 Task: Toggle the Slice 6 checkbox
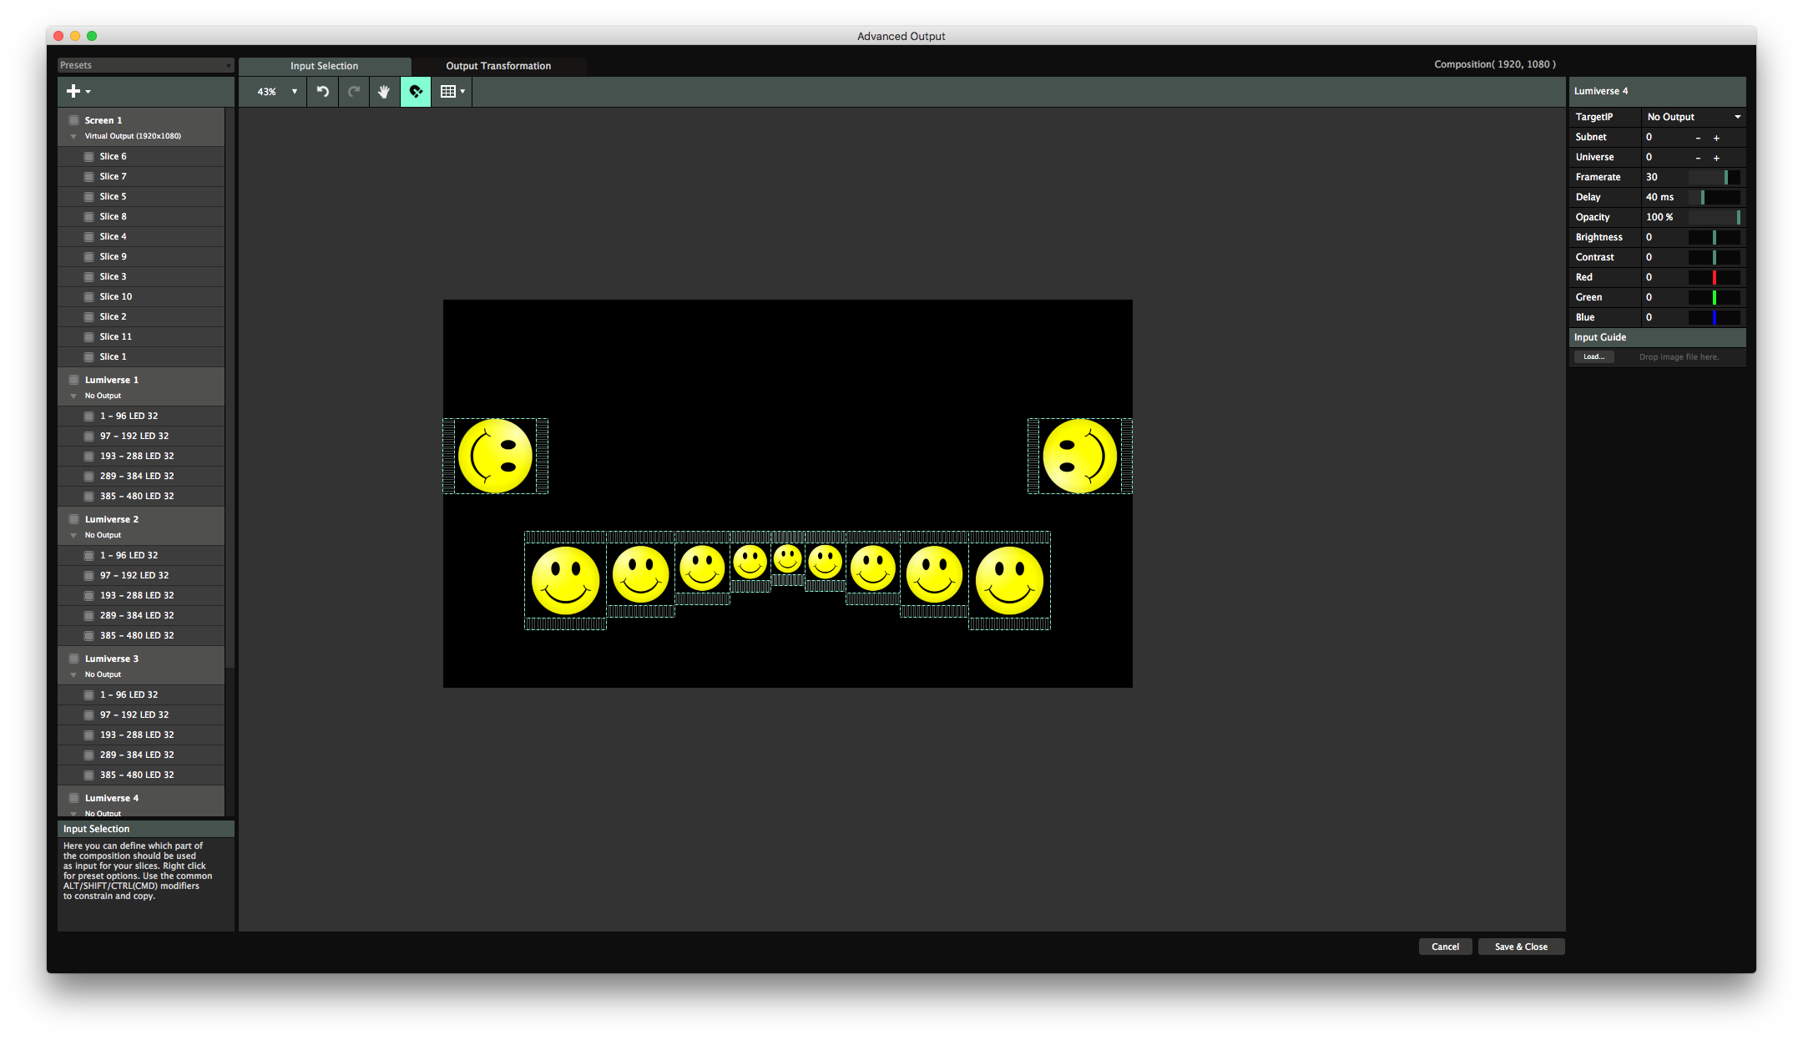click(88, 157)
